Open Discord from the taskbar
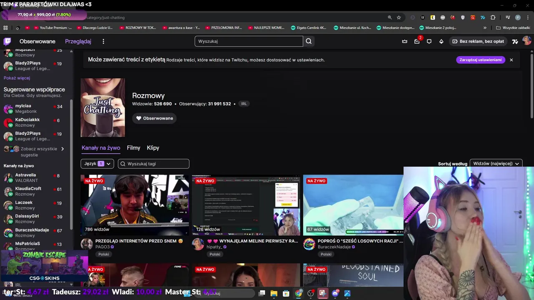 pos(335,293)
